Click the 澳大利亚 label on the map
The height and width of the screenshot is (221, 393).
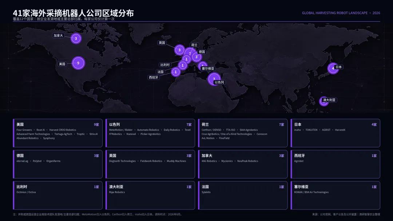(x=329, y=100)
